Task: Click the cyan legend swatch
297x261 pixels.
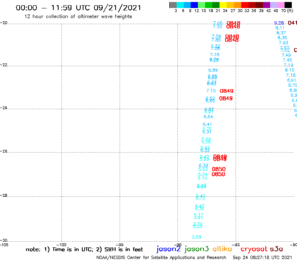Action: (x=180, y=5)
